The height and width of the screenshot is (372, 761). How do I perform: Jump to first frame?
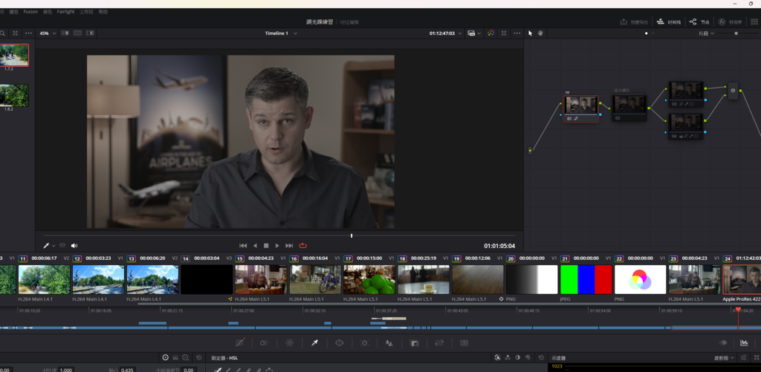(243, 246)
